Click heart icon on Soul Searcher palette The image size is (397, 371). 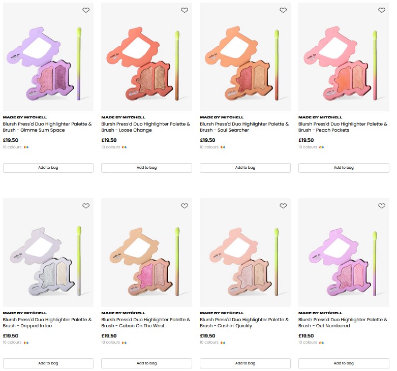(x=283, y=10)
